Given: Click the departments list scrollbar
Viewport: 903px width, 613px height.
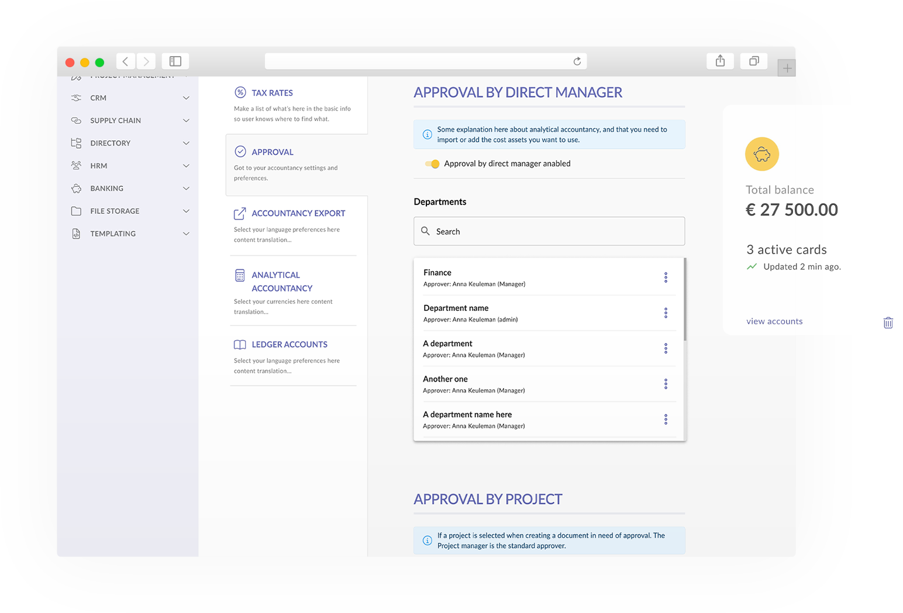Looking at the screenshot, I should pos(684,299).
